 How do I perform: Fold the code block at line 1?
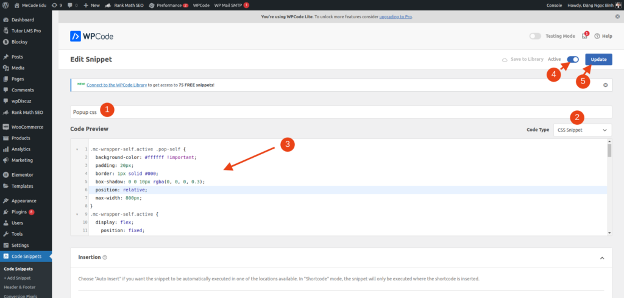[x=77, y=149]
